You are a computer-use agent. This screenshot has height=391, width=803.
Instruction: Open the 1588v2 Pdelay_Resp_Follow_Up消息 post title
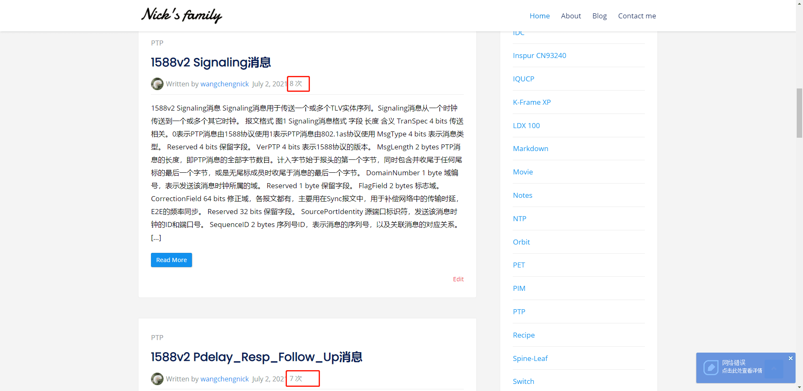(256, 357)
